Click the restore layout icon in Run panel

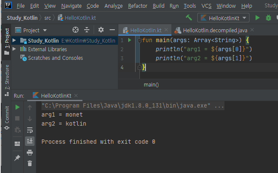[x=17, y=144]
